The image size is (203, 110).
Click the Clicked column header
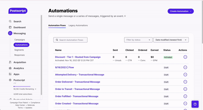click(x=129, y=50)
